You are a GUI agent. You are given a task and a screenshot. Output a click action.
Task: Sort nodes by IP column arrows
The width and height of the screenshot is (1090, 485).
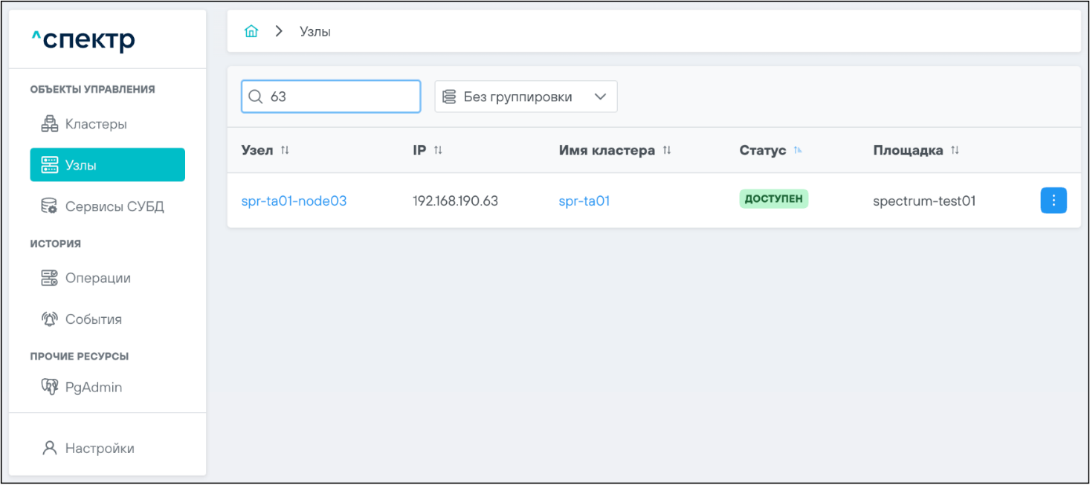click(x=438, y=151)
